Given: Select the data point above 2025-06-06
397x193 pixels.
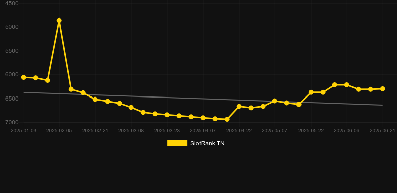Looking at the screenshot, I should coord(347,85).
